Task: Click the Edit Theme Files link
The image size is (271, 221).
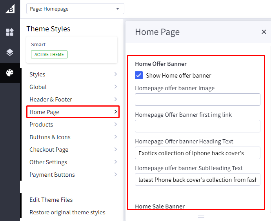Action: pos(51,200)
